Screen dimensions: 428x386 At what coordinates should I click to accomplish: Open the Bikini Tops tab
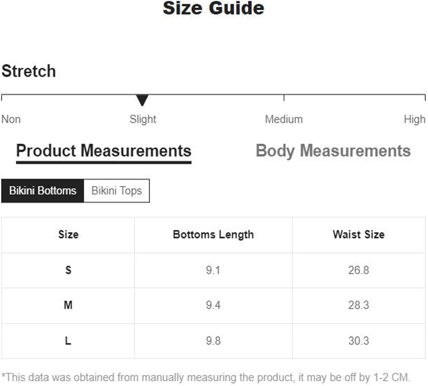117,191
